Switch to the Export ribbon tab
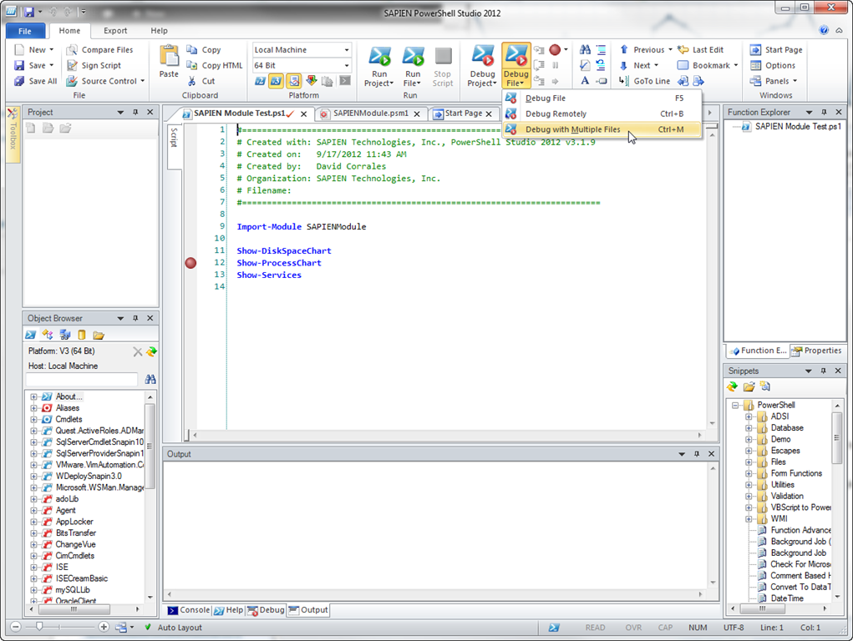853x641 pixels. point(115,30)
